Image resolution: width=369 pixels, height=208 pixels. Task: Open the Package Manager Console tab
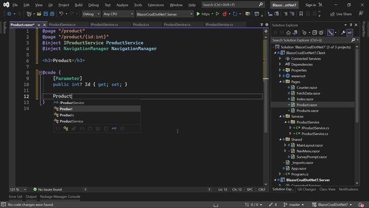pos(60,196)
